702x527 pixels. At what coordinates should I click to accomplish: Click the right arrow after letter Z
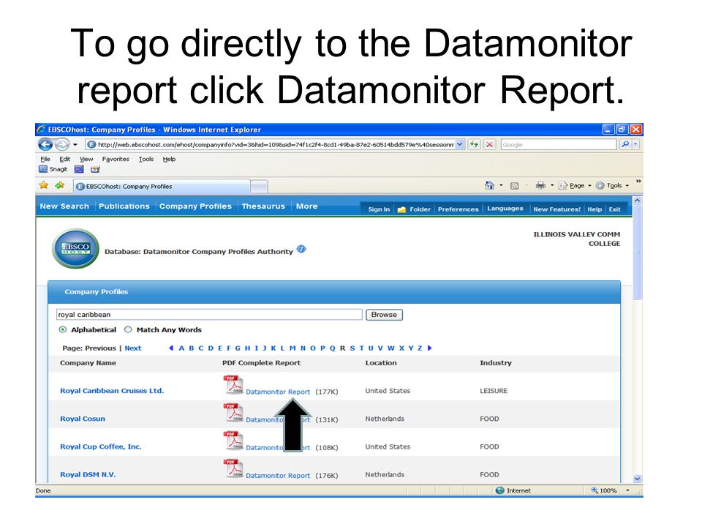[x=429, y=348]
